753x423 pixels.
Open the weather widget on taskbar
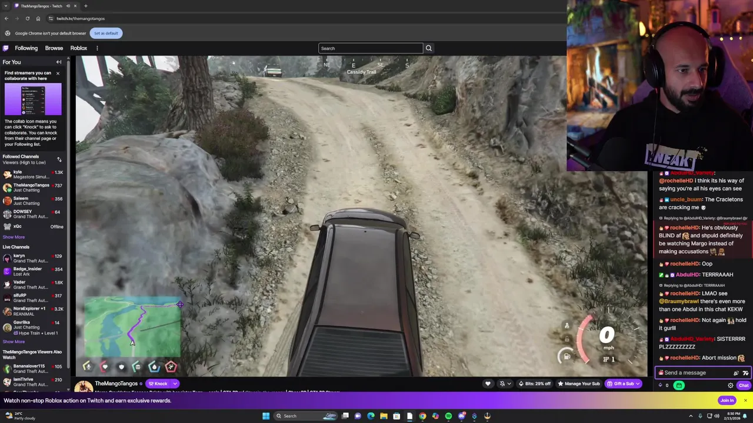pyautogui.click(x=19, y=416)
